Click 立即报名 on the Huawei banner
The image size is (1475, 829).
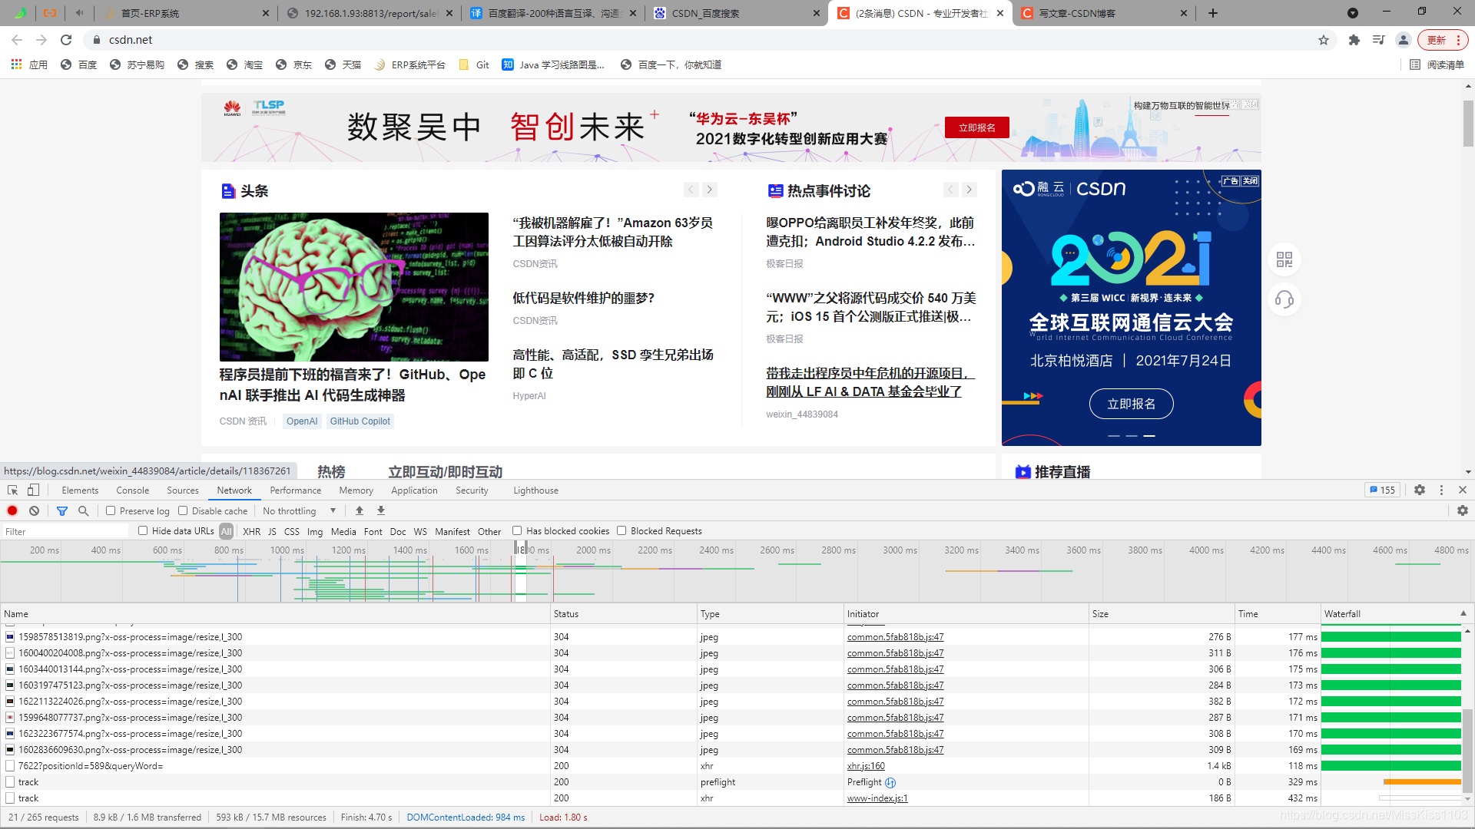coord(977,127)
